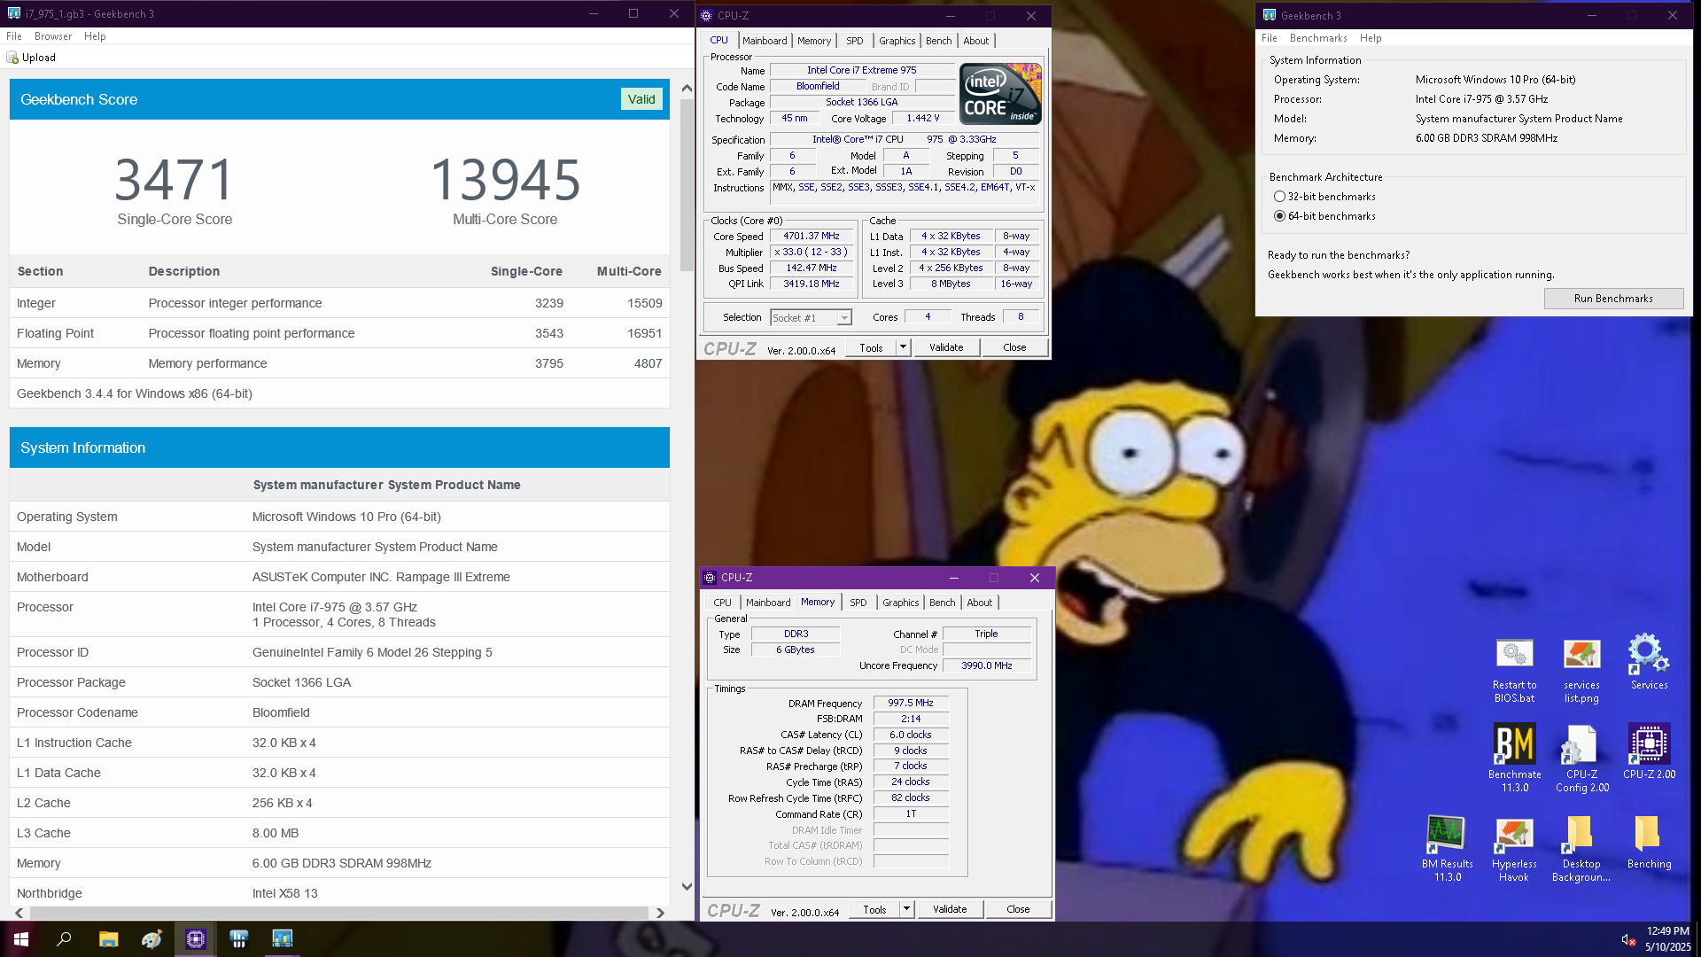The image size is (1701, 957).
Task: Open the Socket #1 selection dropdown
Action: [x=811, y=317]
